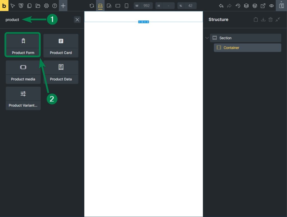Open the CSS editor from the toolbar

pyautogui.click(x=21, y=6)
